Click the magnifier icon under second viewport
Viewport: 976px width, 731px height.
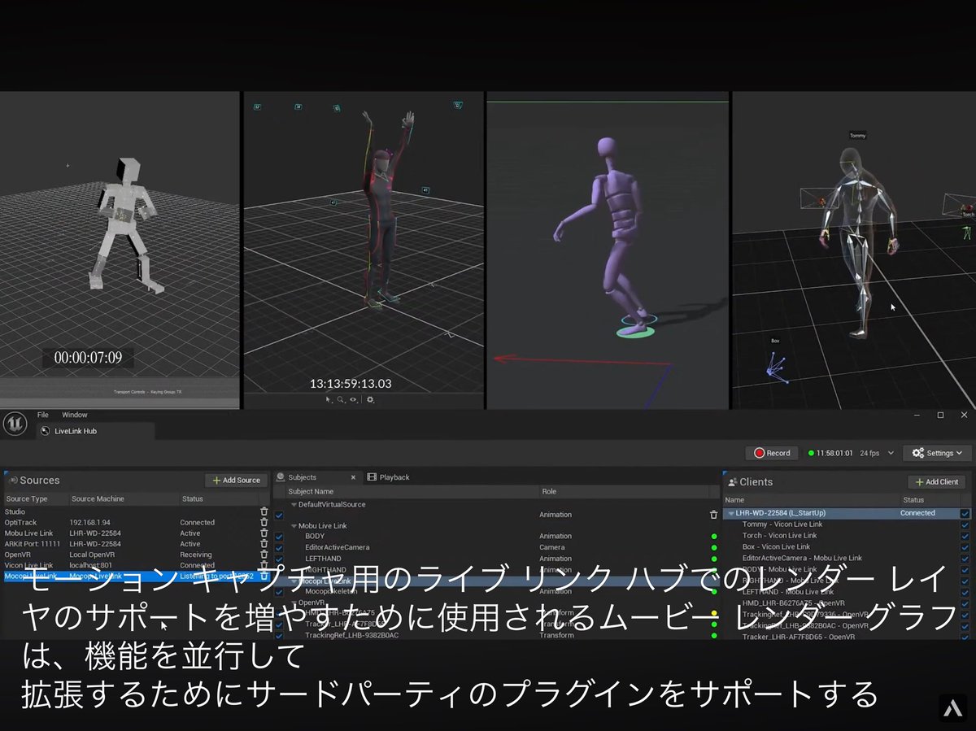pos(341,399)
